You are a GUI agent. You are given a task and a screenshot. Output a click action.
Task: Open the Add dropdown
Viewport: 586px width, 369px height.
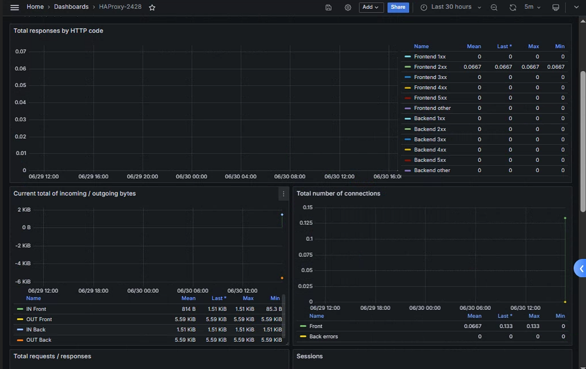click(x=371, y=7)
